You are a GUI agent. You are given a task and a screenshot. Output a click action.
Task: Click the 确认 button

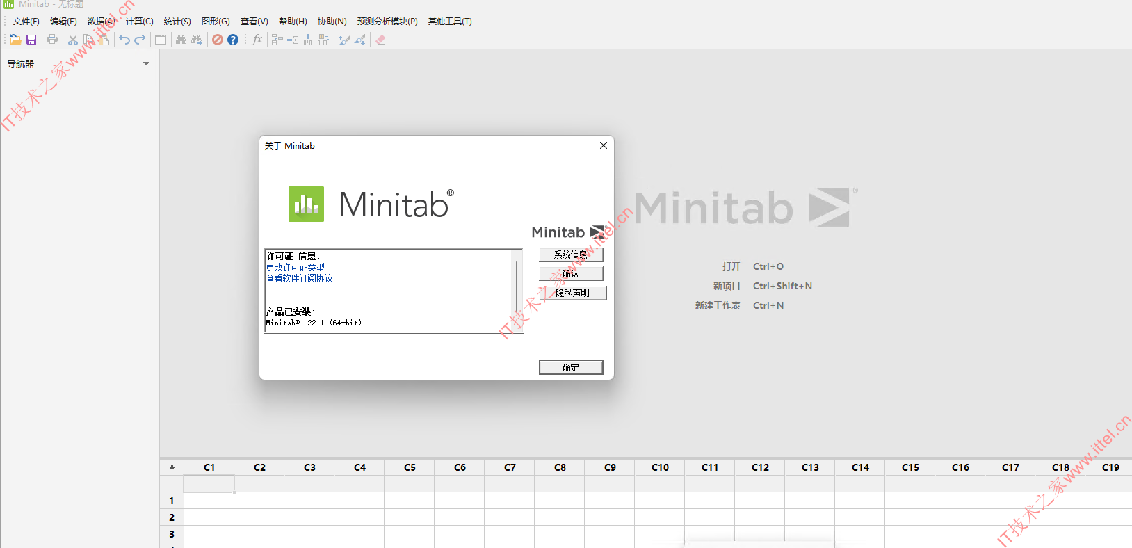[571, 274]
